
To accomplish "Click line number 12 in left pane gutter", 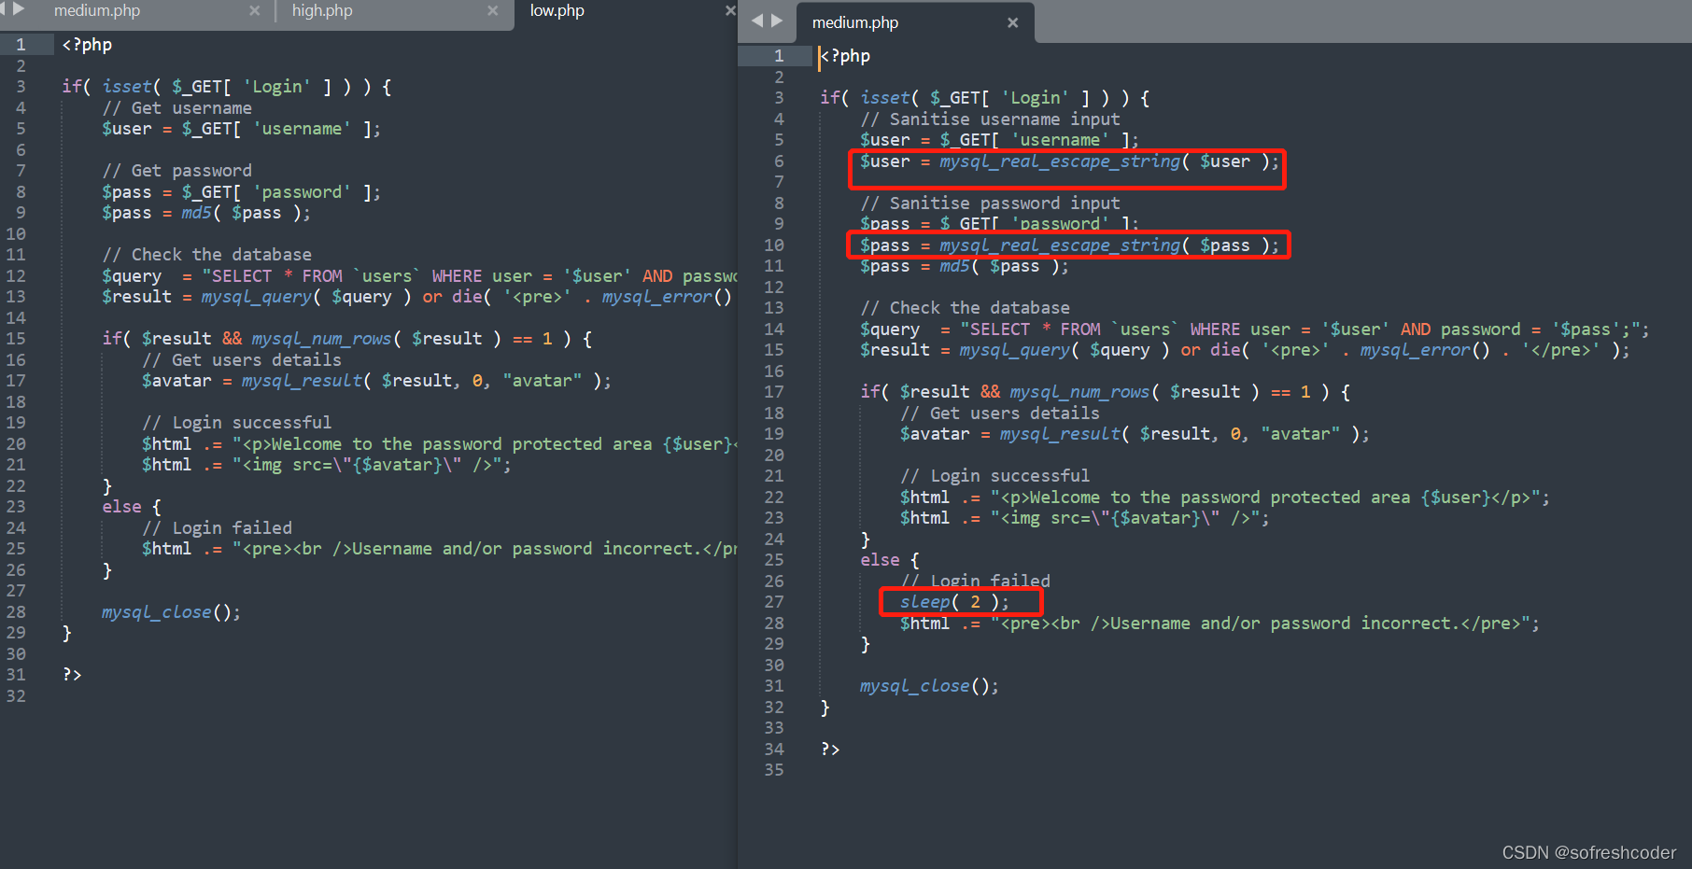I will (x=17, y=276).
